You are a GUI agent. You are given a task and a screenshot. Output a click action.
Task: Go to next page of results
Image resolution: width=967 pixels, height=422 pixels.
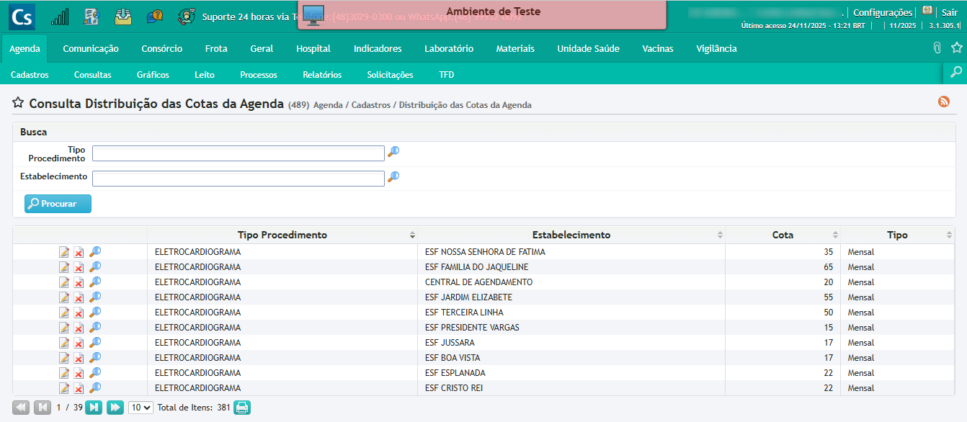coord(94,408)
